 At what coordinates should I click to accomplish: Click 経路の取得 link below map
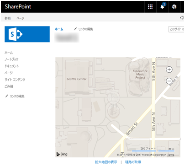[x=133, y=162]
